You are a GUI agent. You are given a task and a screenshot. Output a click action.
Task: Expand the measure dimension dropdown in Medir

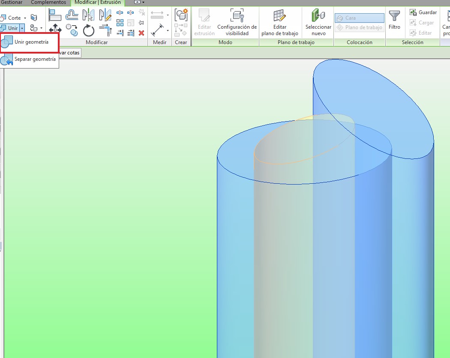pyautogui.click(x=168, y=30)
